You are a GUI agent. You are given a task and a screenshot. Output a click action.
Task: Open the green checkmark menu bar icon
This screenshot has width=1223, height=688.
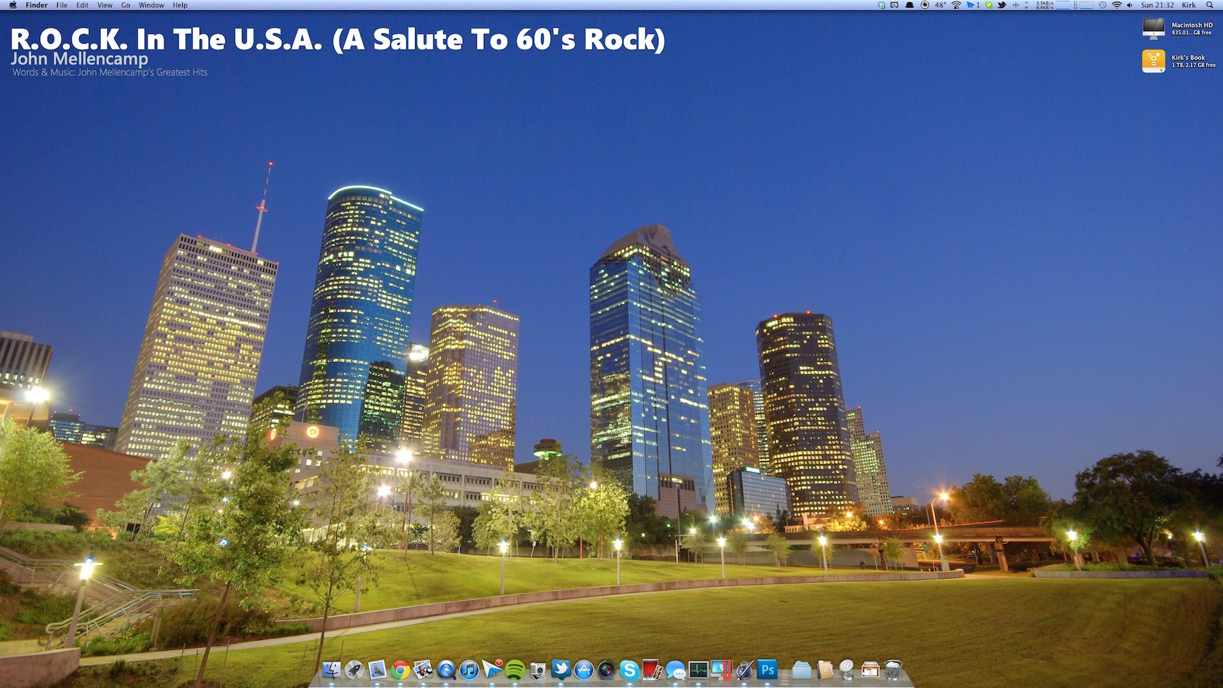989,5
